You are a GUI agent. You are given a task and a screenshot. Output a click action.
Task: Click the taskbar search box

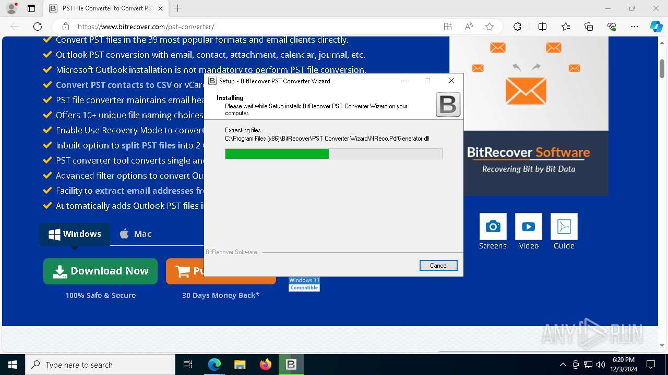[100, 365]
